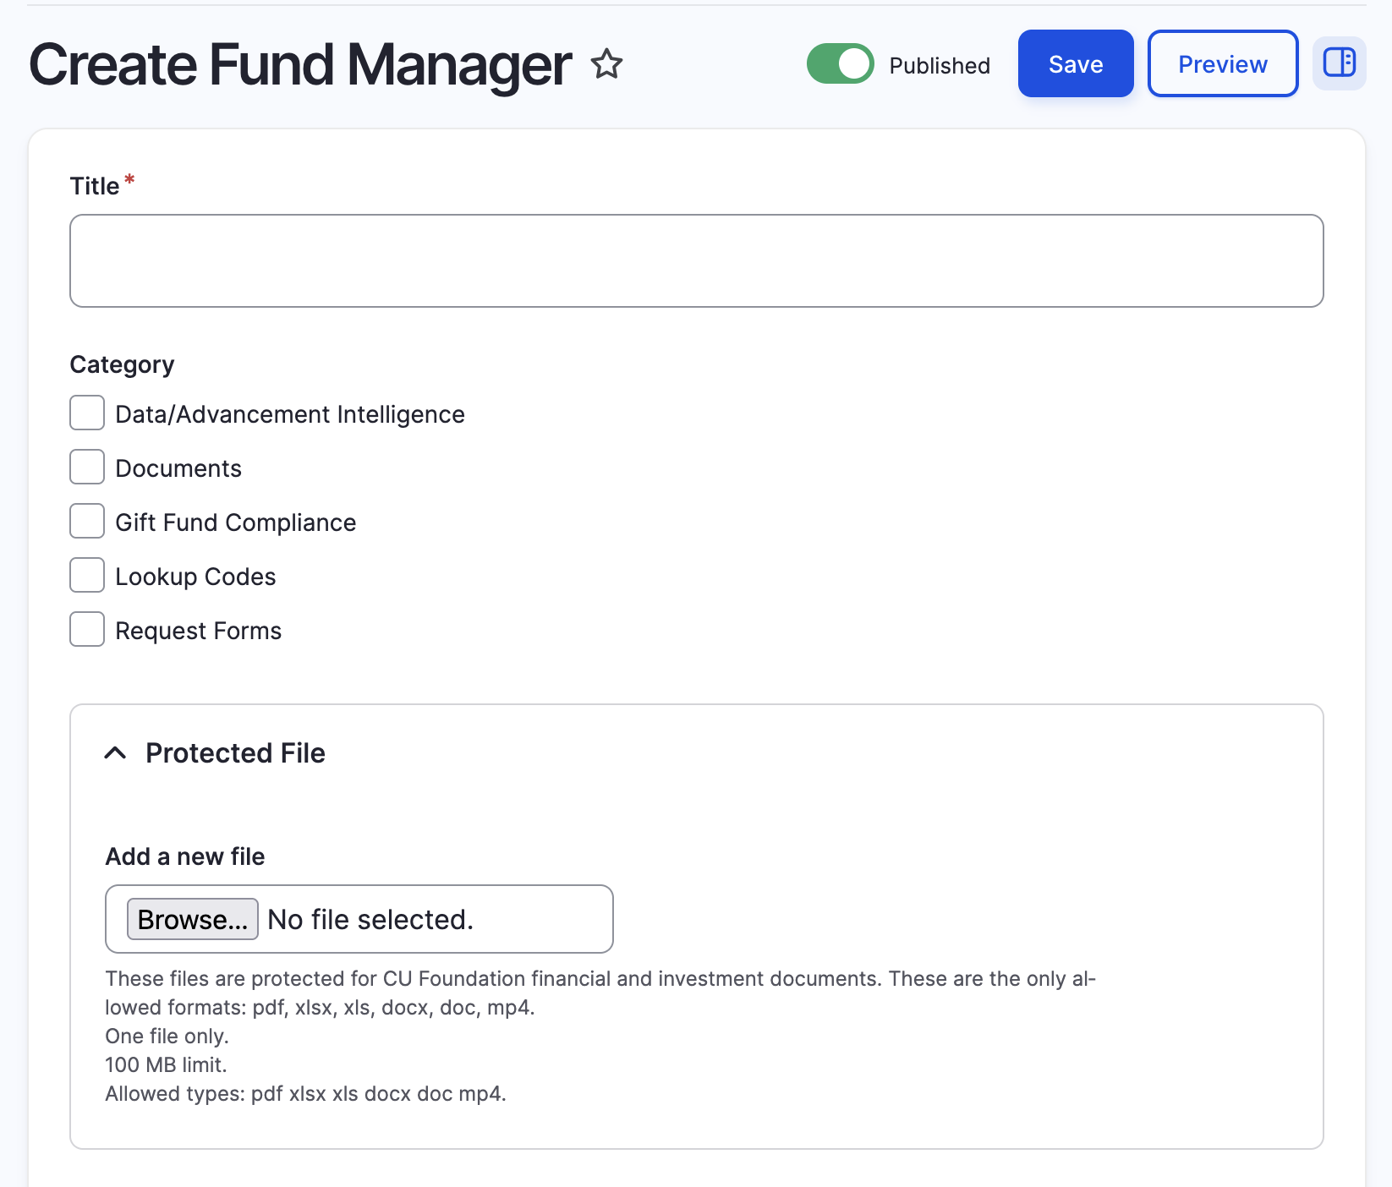Enable the Gift Fund Compliance checkbox

pos(87,522)
